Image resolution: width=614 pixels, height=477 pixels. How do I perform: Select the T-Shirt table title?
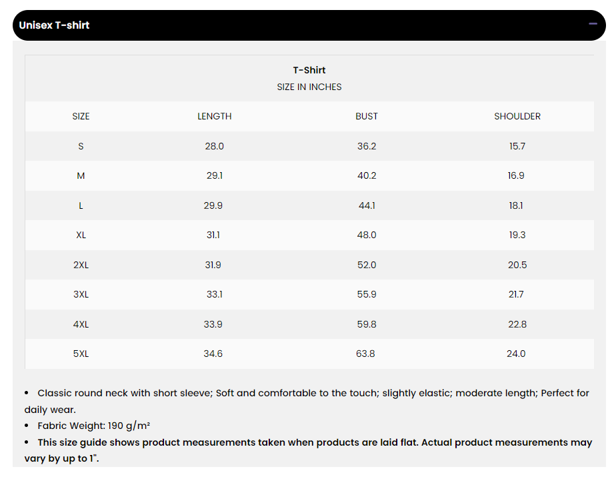[309, 70]
